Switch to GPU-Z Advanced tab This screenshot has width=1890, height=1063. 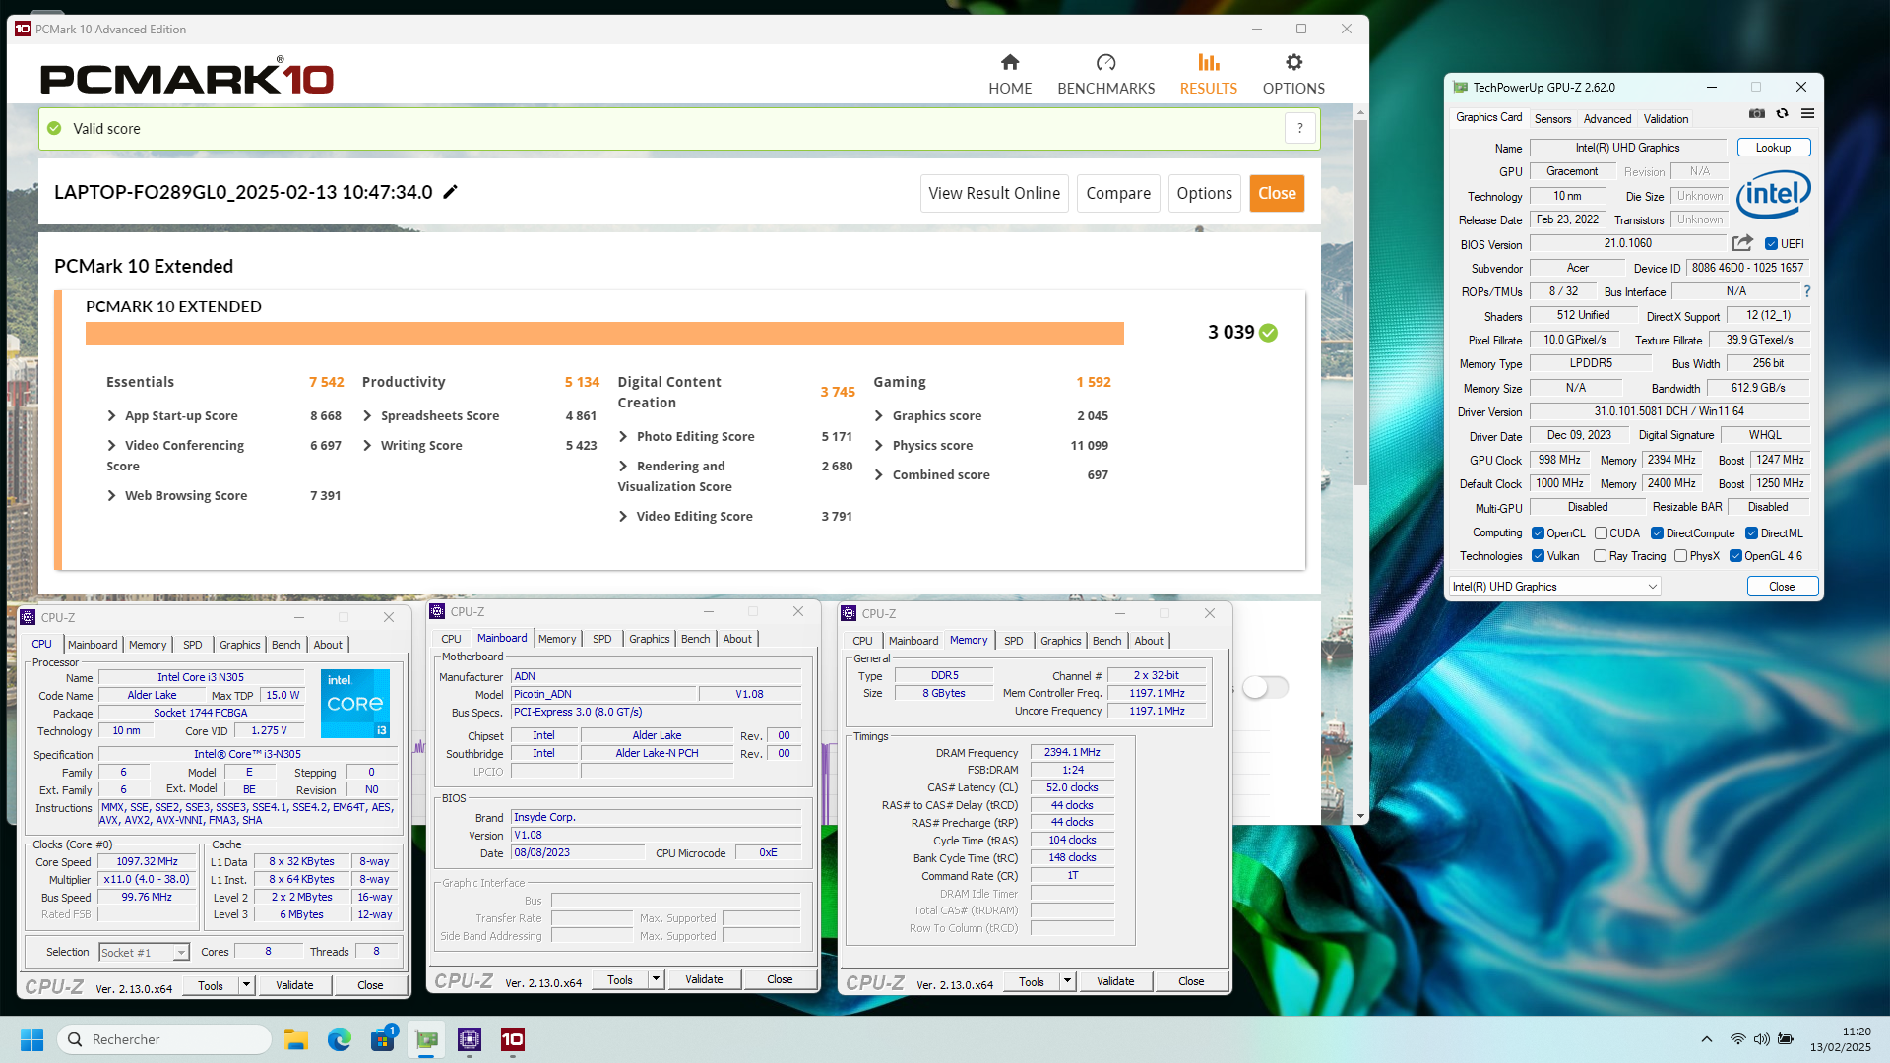point(1606,119)
